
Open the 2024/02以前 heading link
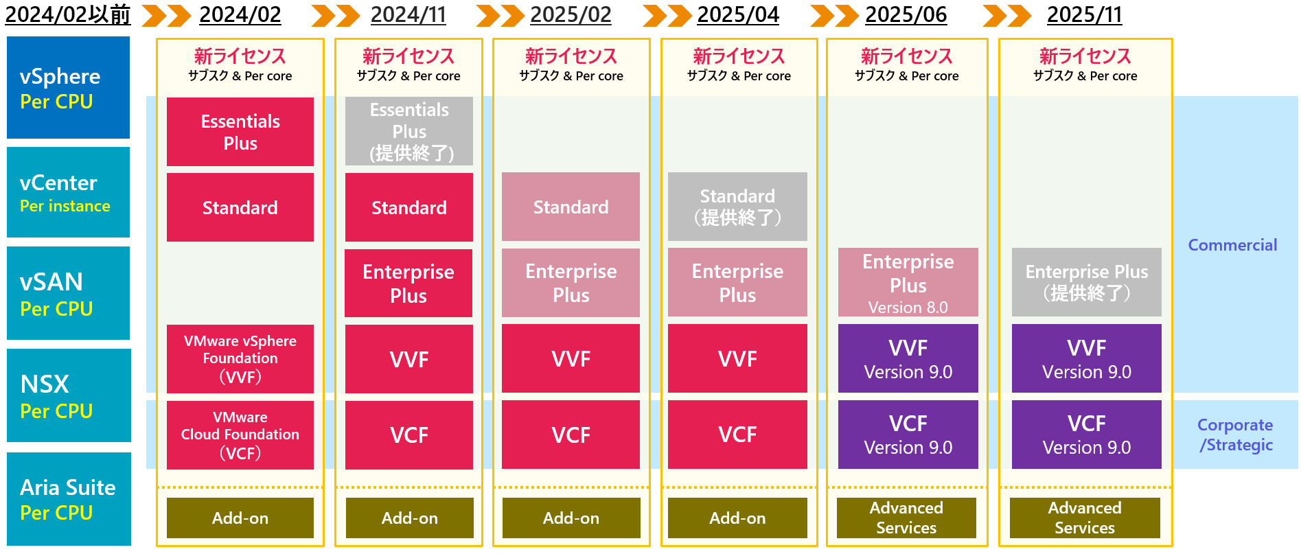(x=67, y=15)
